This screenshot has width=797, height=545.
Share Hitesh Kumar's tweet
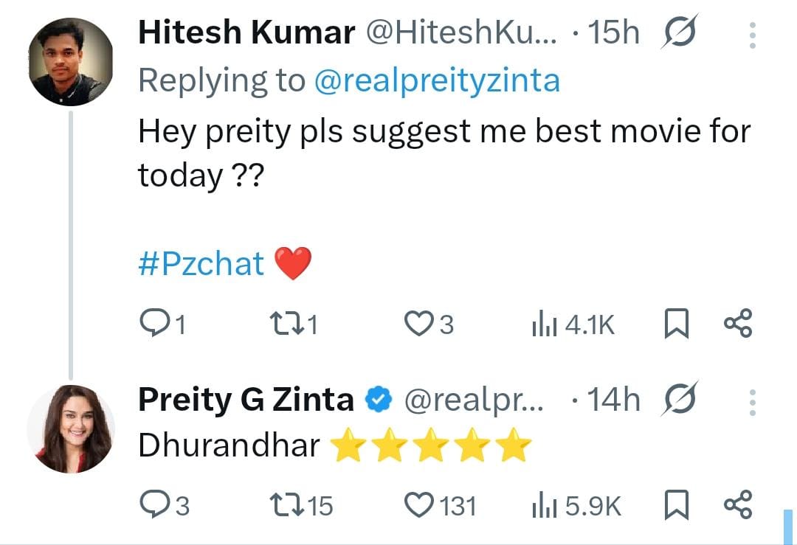pyautogui.click(x=737, y=324)
